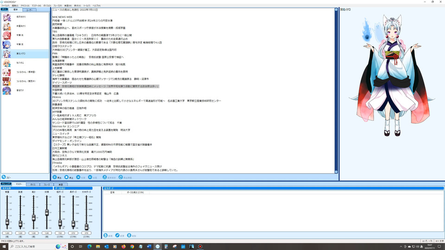Open Chrome from the taskbar
The image size is (445, 250).
[132, 246]
